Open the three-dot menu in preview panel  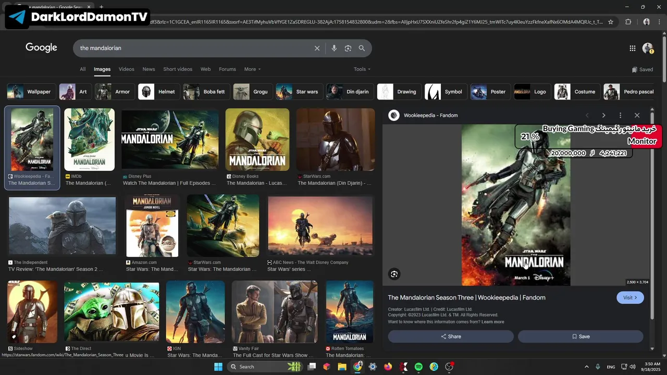tap(620, 115)
